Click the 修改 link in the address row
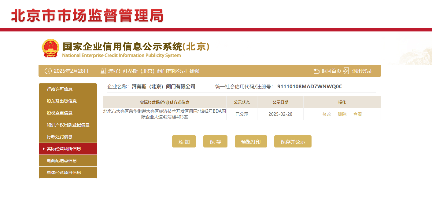 327,114
